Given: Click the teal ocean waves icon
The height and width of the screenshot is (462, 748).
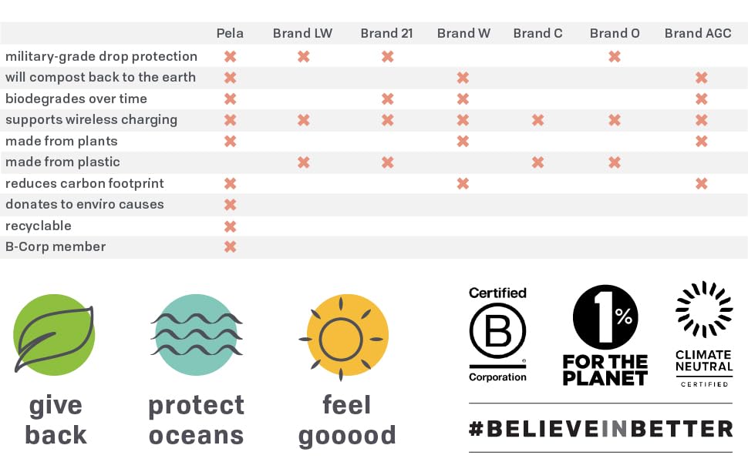Looking at the screenshot, I should click(x=196, y=336).
